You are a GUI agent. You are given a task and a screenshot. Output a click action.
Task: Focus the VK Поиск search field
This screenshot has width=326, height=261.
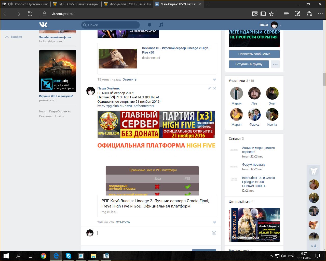point(111,25)
